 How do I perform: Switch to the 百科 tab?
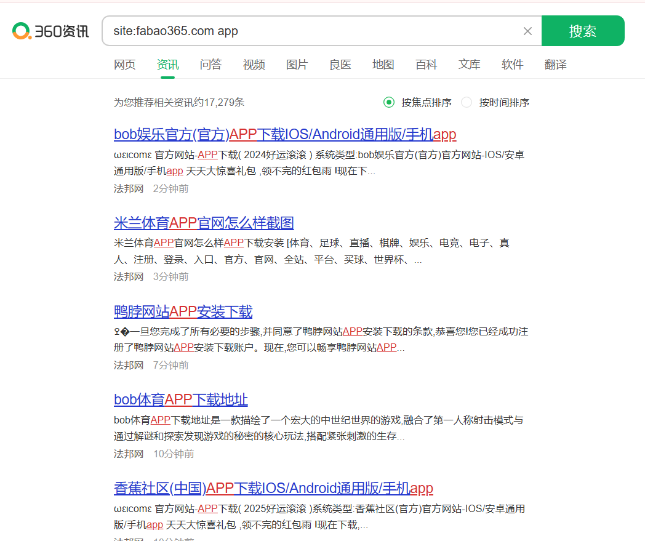pos(426,65)
